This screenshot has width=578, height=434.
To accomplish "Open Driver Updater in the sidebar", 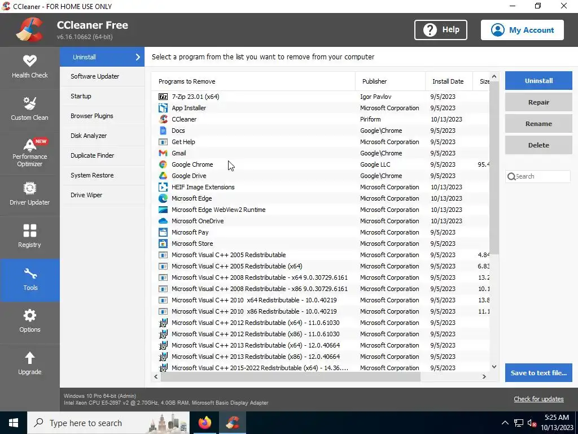I will 29,195.
